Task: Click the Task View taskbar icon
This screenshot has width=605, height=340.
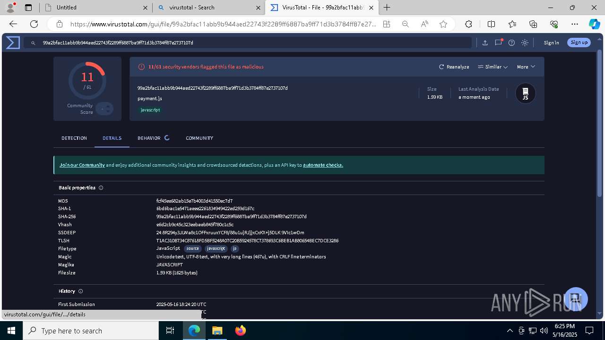Action: pos(170,331)
